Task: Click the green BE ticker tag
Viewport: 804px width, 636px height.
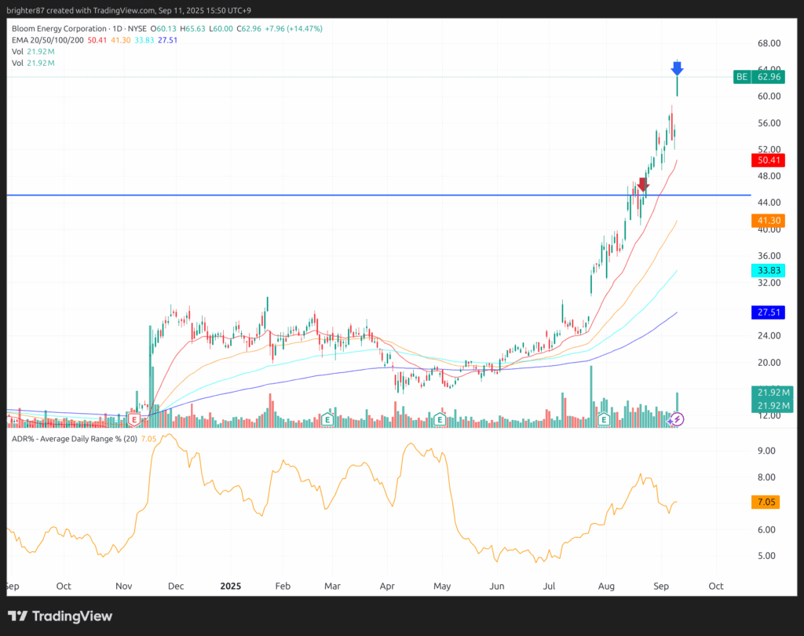Action: click(x=742, y=77)
